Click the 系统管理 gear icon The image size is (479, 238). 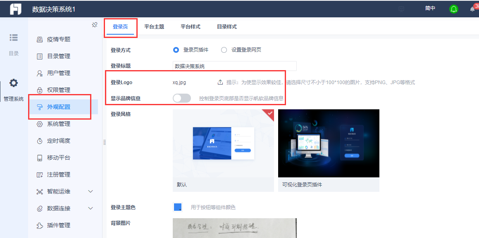(x=40, y=124)
